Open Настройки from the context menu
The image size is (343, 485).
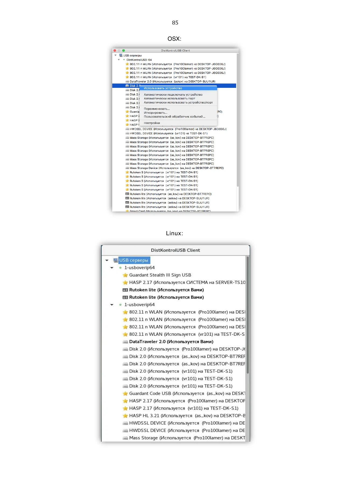pyautogui.click(x=152, y=123)
